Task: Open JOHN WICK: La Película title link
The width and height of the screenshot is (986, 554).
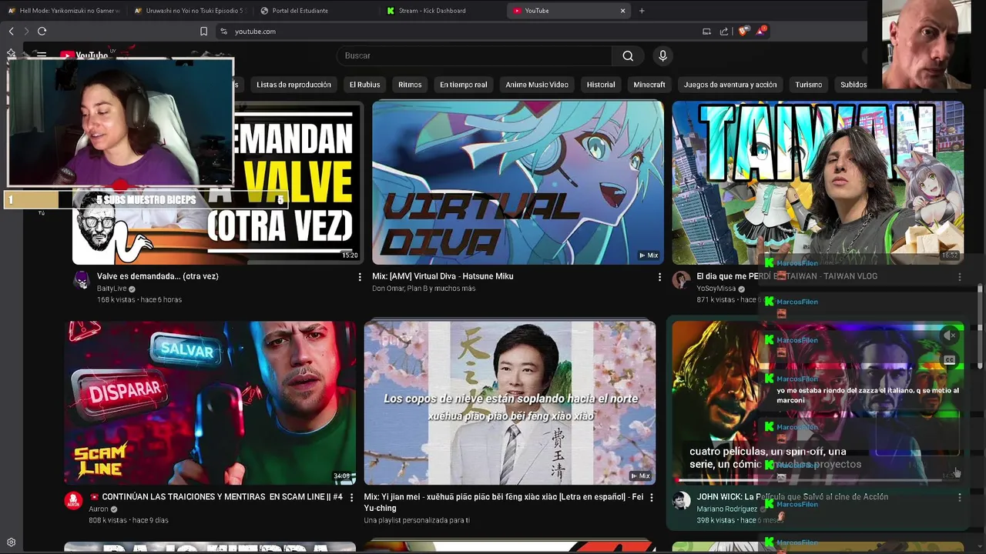Action: [x=793, y=497]
